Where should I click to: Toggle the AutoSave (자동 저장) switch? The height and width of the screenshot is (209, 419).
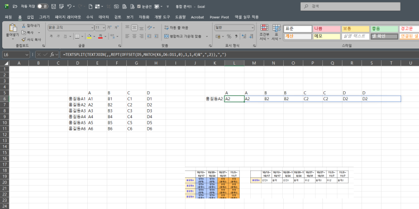[43, 6]
